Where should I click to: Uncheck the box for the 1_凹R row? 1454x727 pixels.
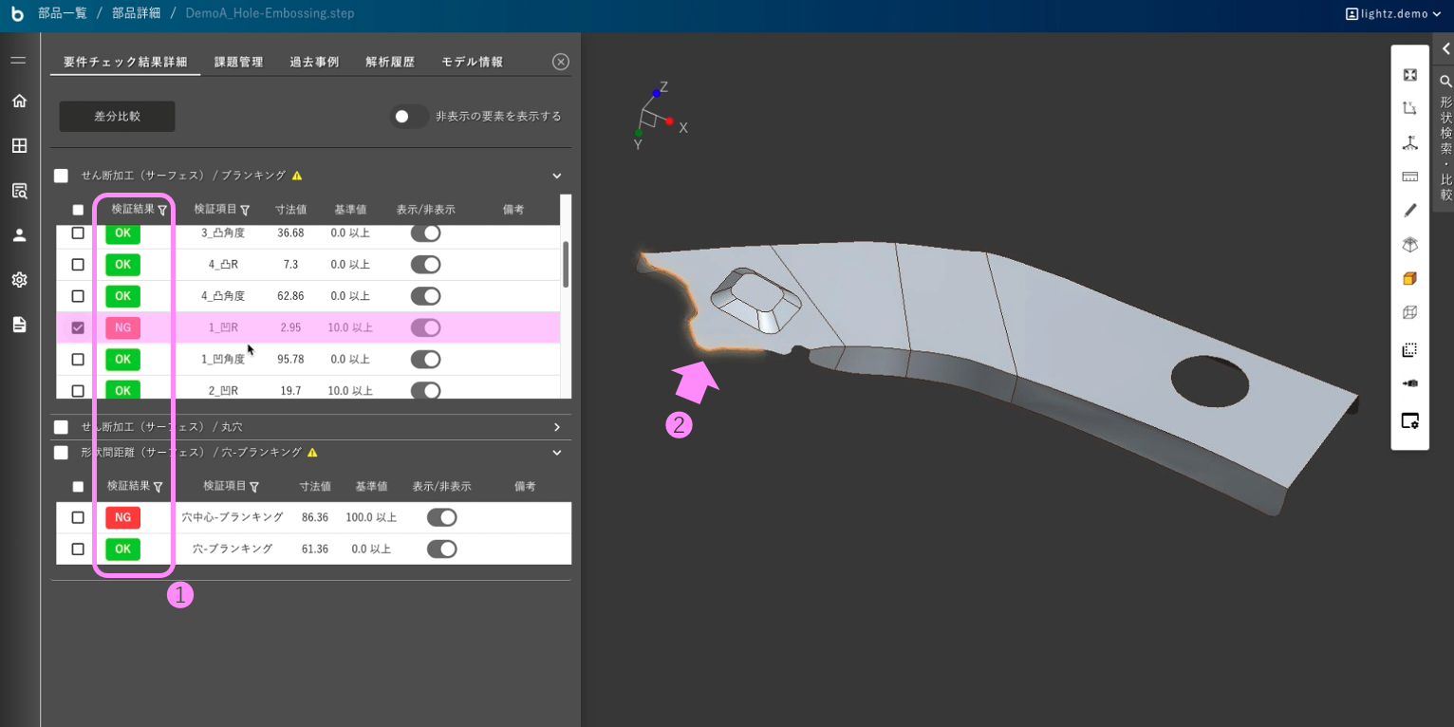pos(78,327)
